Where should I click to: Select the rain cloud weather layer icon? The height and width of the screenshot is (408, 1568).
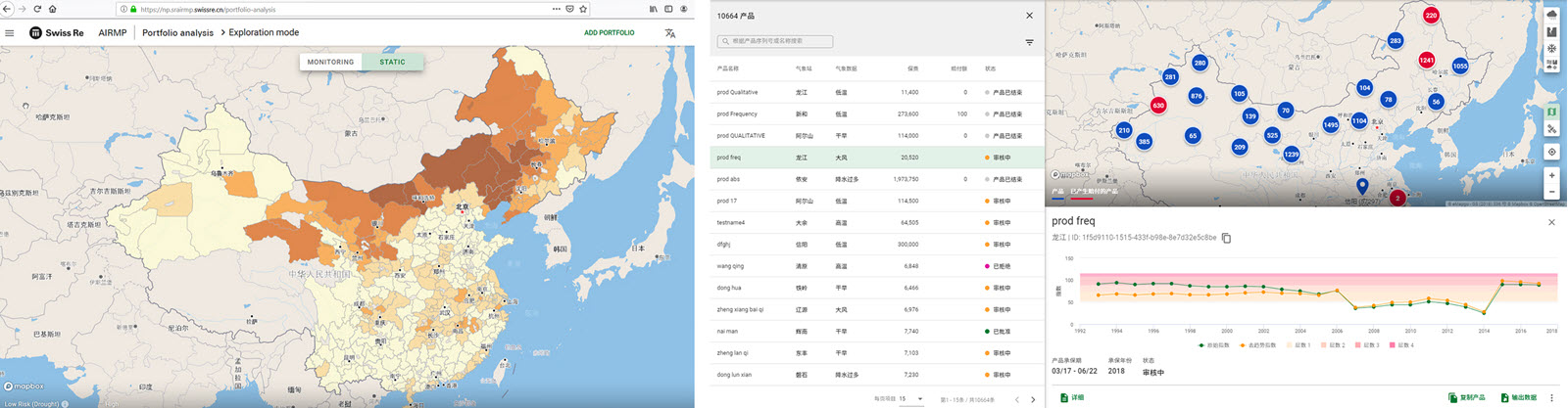(1551, 15)
